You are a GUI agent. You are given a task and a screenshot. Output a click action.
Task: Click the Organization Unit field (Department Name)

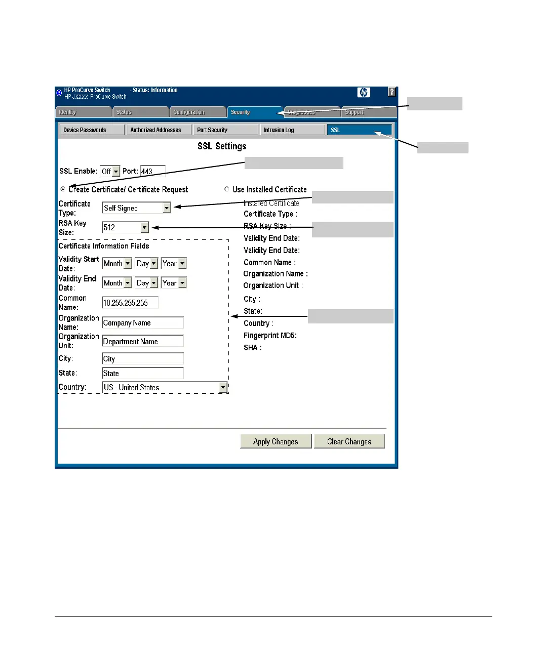(143, 342)
